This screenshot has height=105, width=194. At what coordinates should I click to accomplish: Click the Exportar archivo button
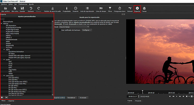click(59, 98)
